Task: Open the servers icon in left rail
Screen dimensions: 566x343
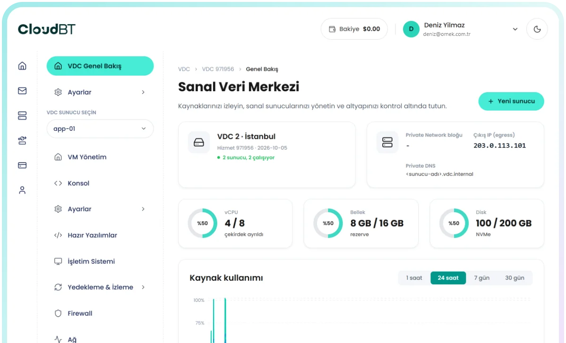Action: pos(22,116)
